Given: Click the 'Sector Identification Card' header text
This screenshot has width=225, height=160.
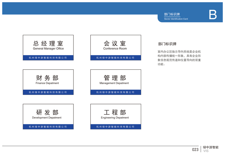Looking at the screenshot, I should [x=176, y=19].
